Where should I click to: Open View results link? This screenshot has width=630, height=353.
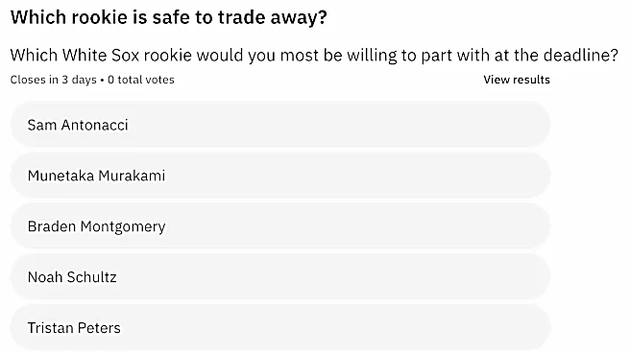point(517,80)
